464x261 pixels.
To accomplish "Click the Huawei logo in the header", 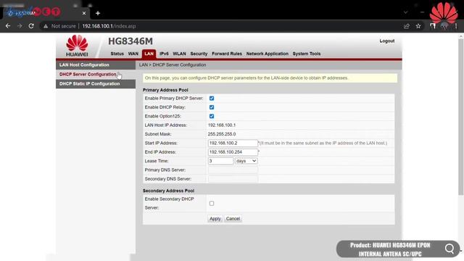I will point(77,45).
